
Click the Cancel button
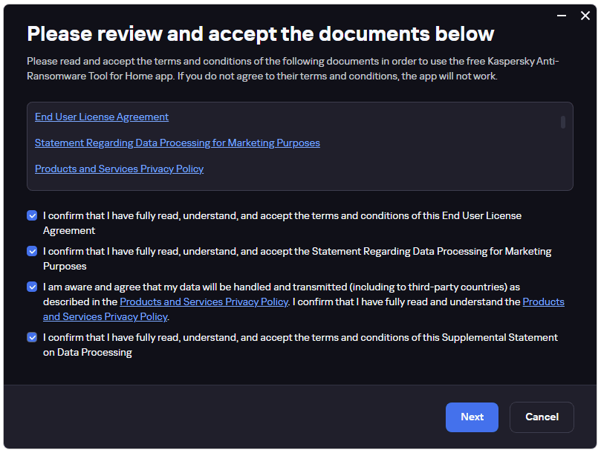pos(542,417)
